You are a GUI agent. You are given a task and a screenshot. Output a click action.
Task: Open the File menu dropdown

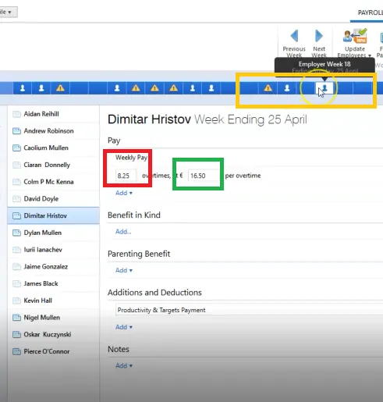(x=7, y=12)
